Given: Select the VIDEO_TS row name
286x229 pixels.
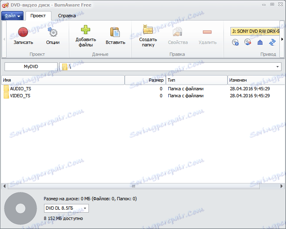Looking at the screenshot, I should coord(20,96).
